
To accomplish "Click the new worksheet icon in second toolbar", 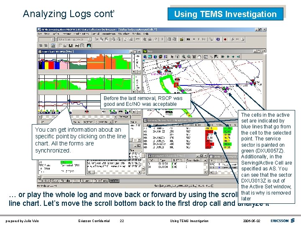I will tap(60, 45).
